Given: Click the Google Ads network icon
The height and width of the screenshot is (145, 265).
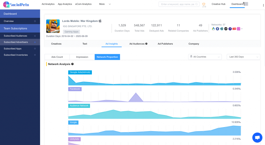Looking at the screenshot, I should 213,29.
